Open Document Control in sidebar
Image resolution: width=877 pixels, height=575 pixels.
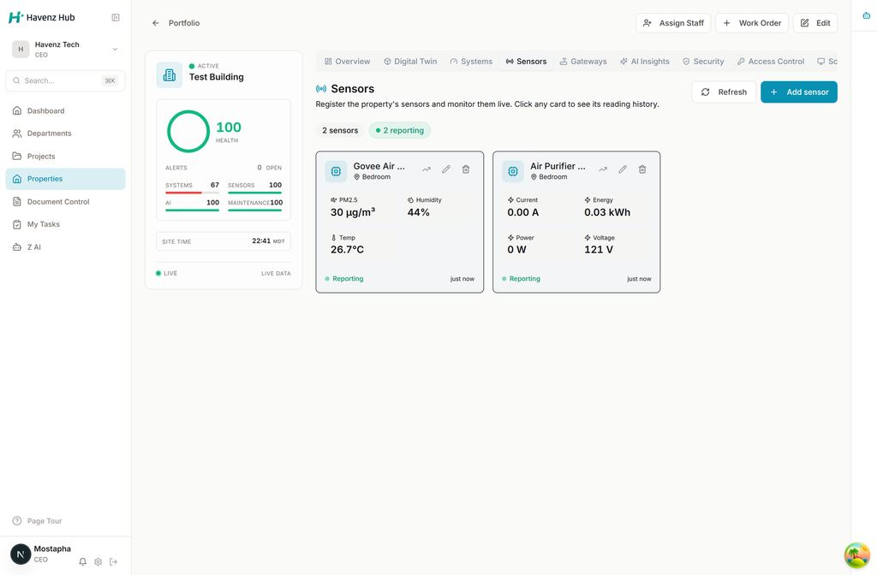65,201
